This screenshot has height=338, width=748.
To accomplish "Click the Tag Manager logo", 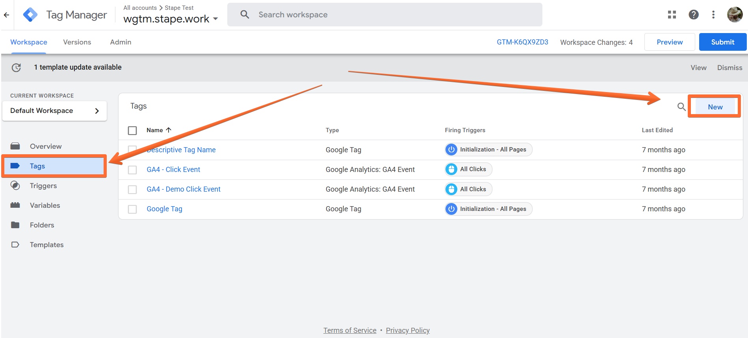I will click(30, 15).
